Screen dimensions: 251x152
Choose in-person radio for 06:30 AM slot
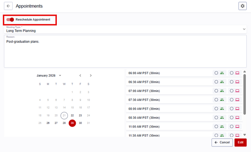(x=216, y=82)
